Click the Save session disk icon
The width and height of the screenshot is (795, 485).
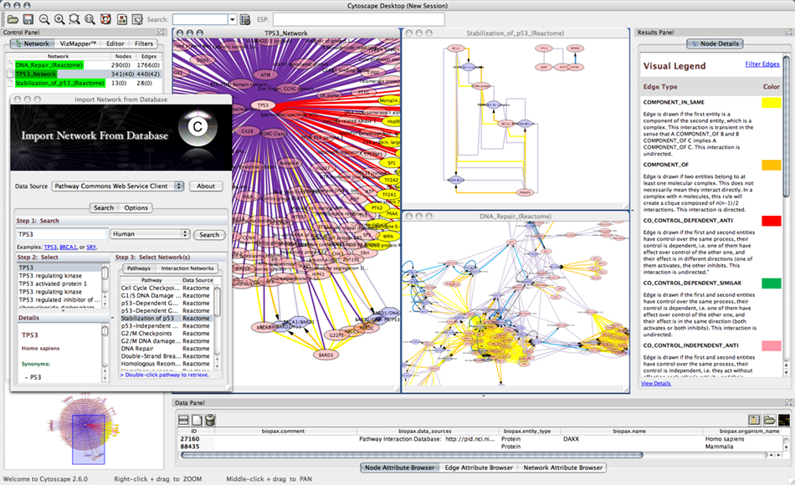click(x=28, y=18)
